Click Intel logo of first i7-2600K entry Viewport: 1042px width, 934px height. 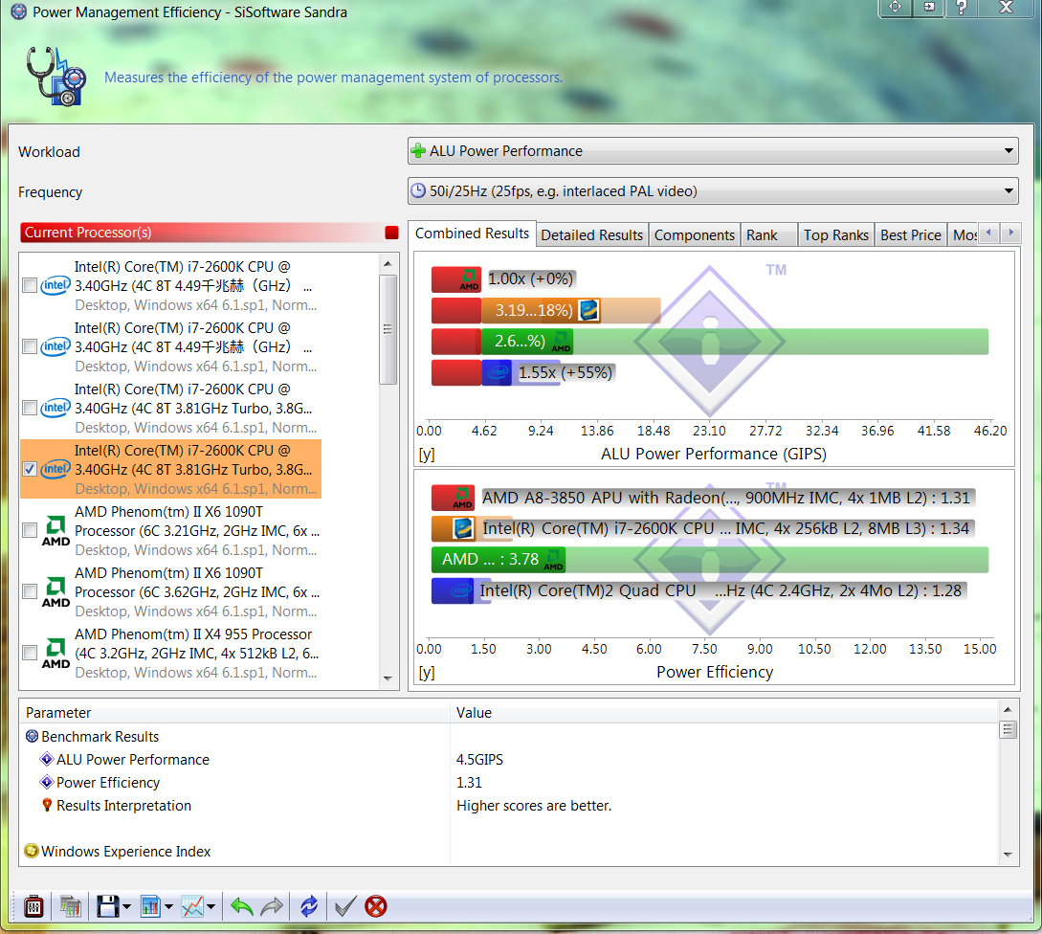pyautogui.click(x=55, y=285)
